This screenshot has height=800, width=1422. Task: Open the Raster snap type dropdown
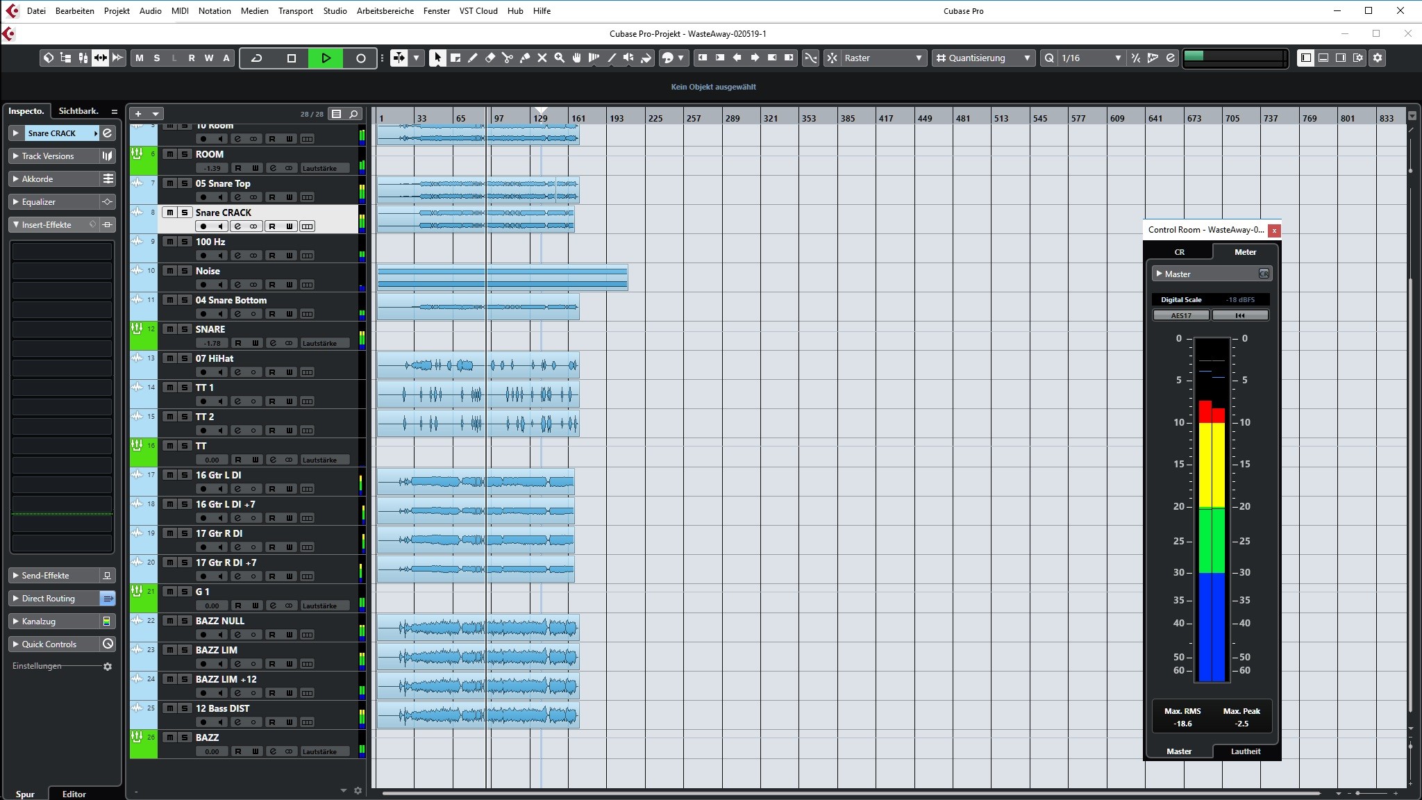883,58
